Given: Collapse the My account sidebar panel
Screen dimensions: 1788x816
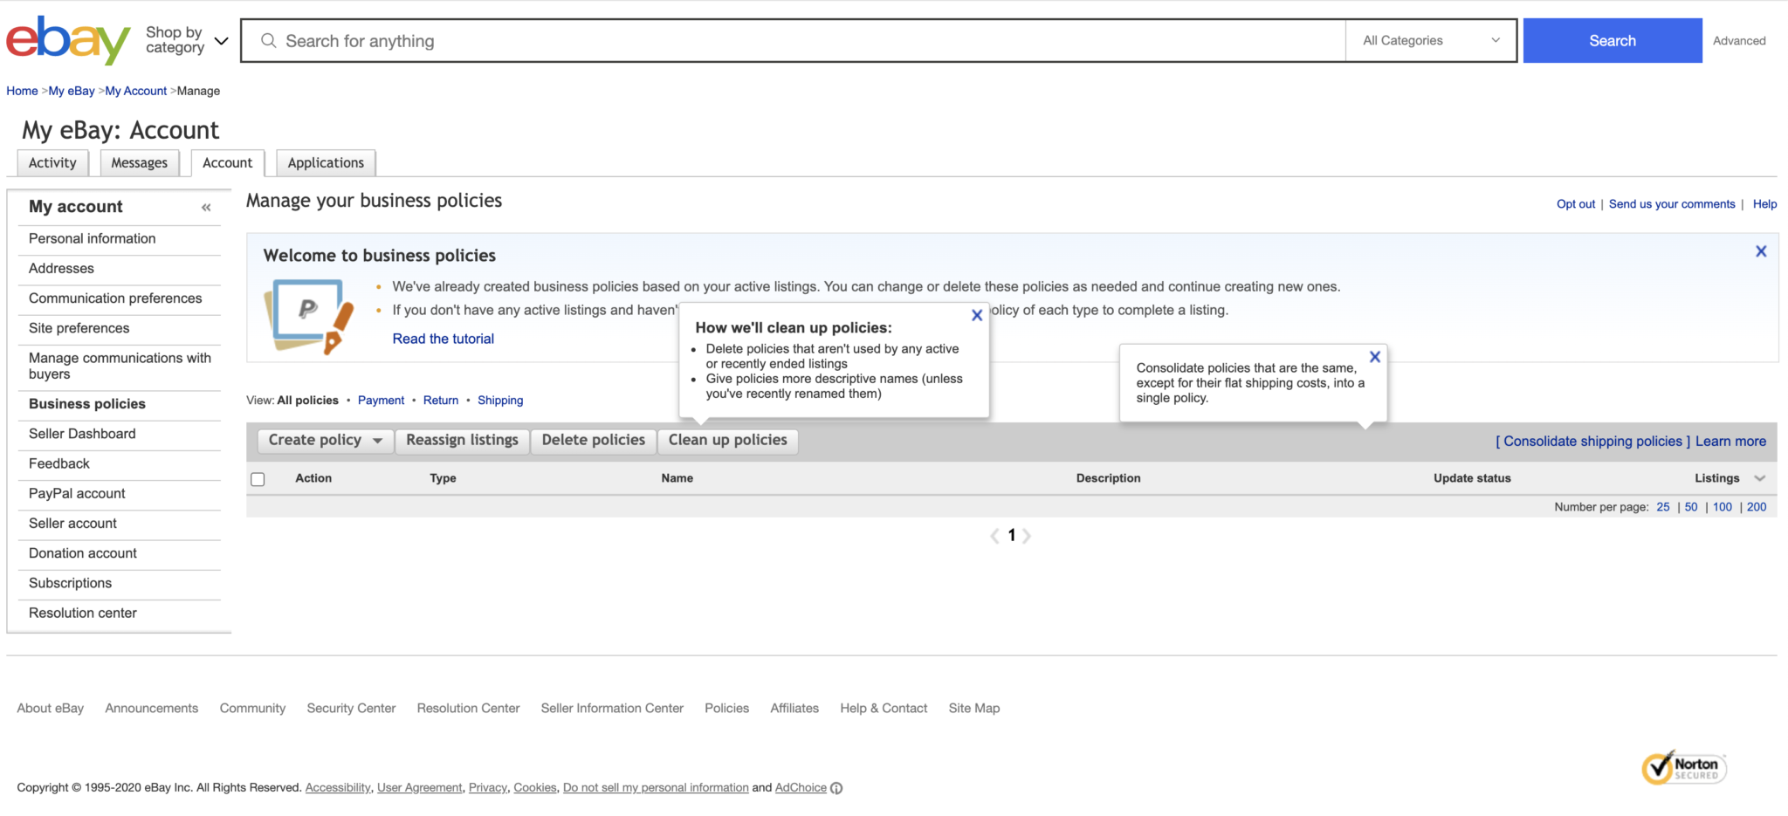Looking at the screenshot, I should 206,208.
